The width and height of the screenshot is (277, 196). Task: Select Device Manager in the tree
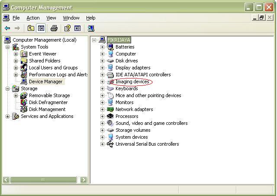[46, 82]
